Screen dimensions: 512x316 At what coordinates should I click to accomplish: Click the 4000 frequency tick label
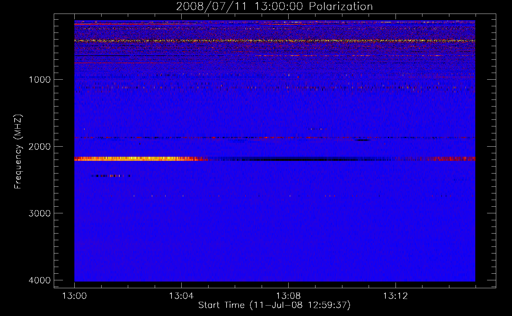[x=40, y=280]
